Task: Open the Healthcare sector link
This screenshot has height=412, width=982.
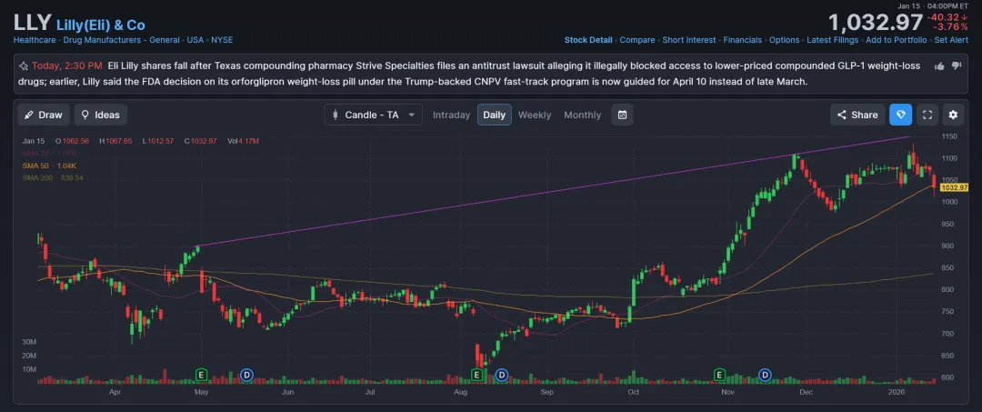Action: 35,40
